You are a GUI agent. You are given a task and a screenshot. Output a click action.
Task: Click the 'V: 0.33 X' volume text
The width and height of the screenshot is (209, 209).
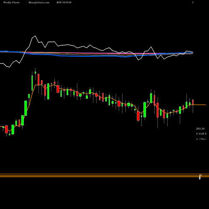pyautogui.click(x=201, y=134)
